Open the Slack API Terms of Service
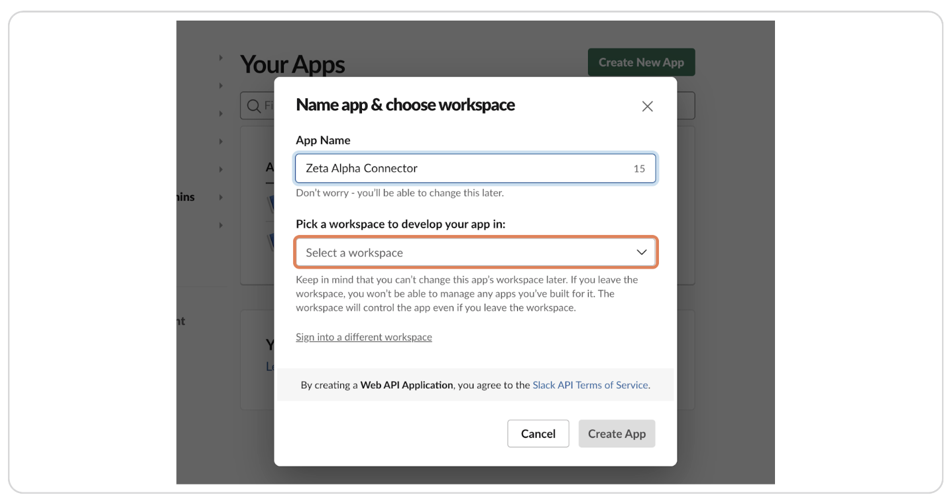952x503 pixels. (589, 384)
